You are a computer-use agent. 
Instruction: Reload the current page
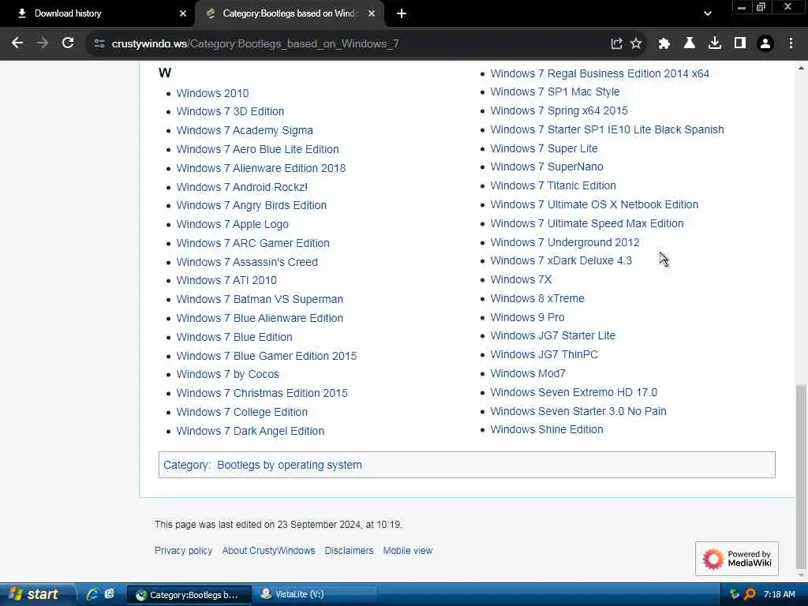coord(68,43)
